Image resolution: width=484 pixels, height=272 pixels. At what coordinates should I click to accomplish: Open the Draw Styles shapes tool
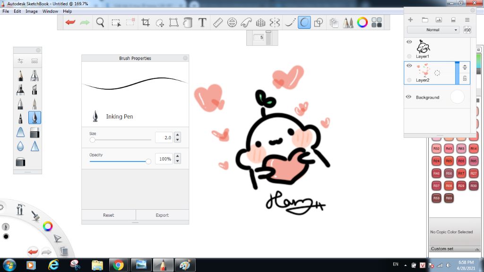(x=318, y=22)
